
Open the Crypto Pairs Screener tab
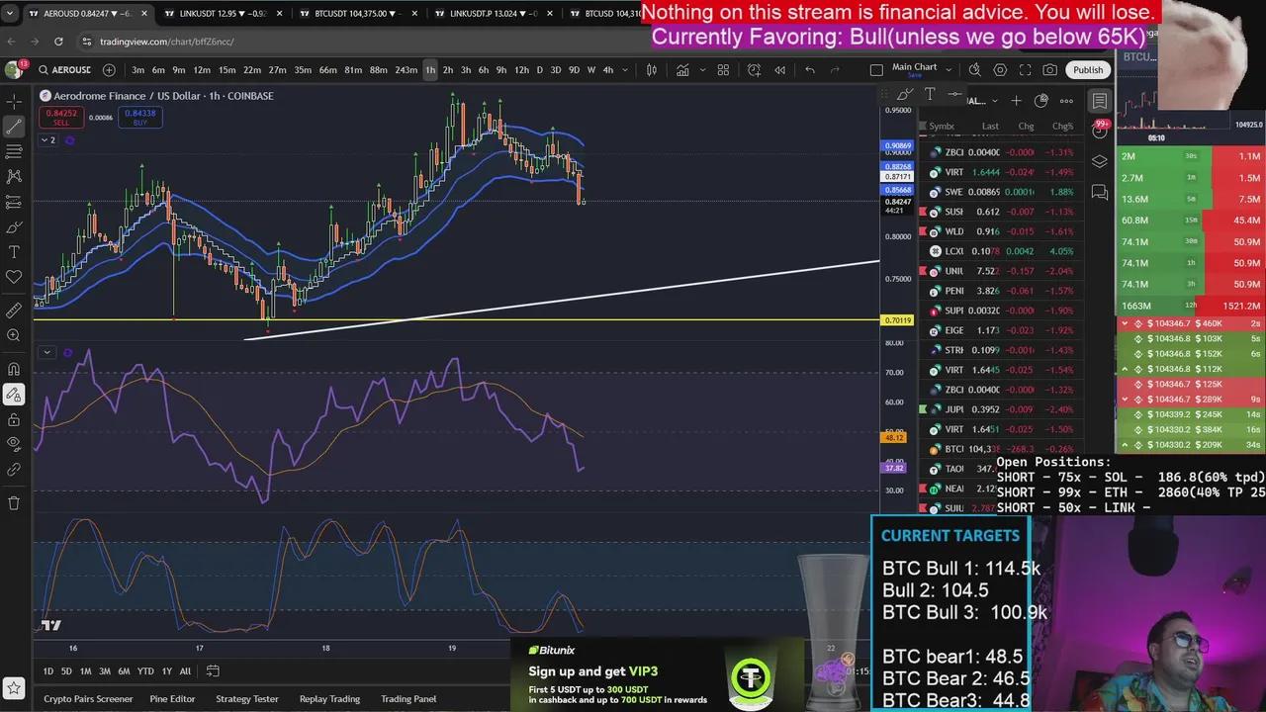click(88, 698)
